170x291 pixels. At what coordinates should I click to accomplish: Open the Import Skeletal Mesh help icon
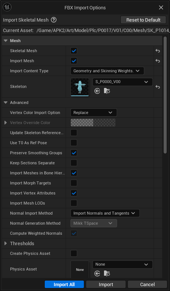(x=54, y=20)
